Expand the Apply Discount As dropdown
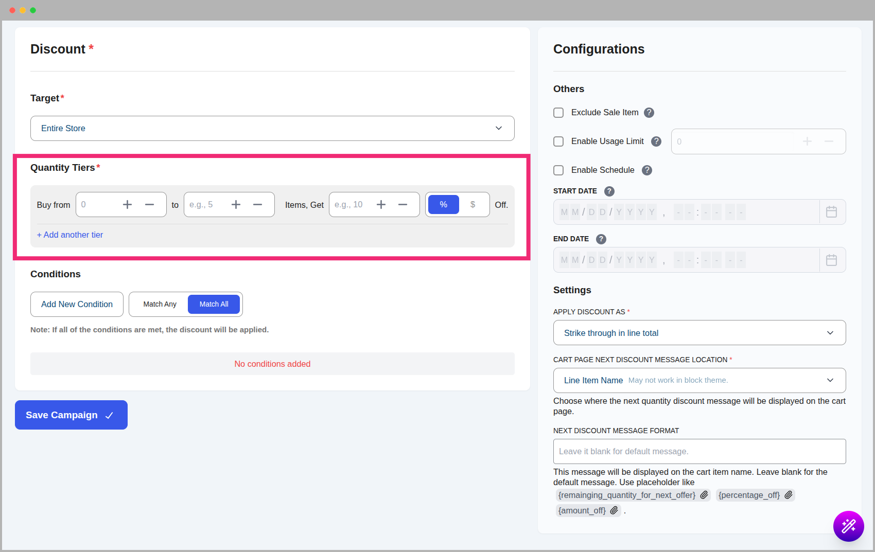 [x=699, y=333]
